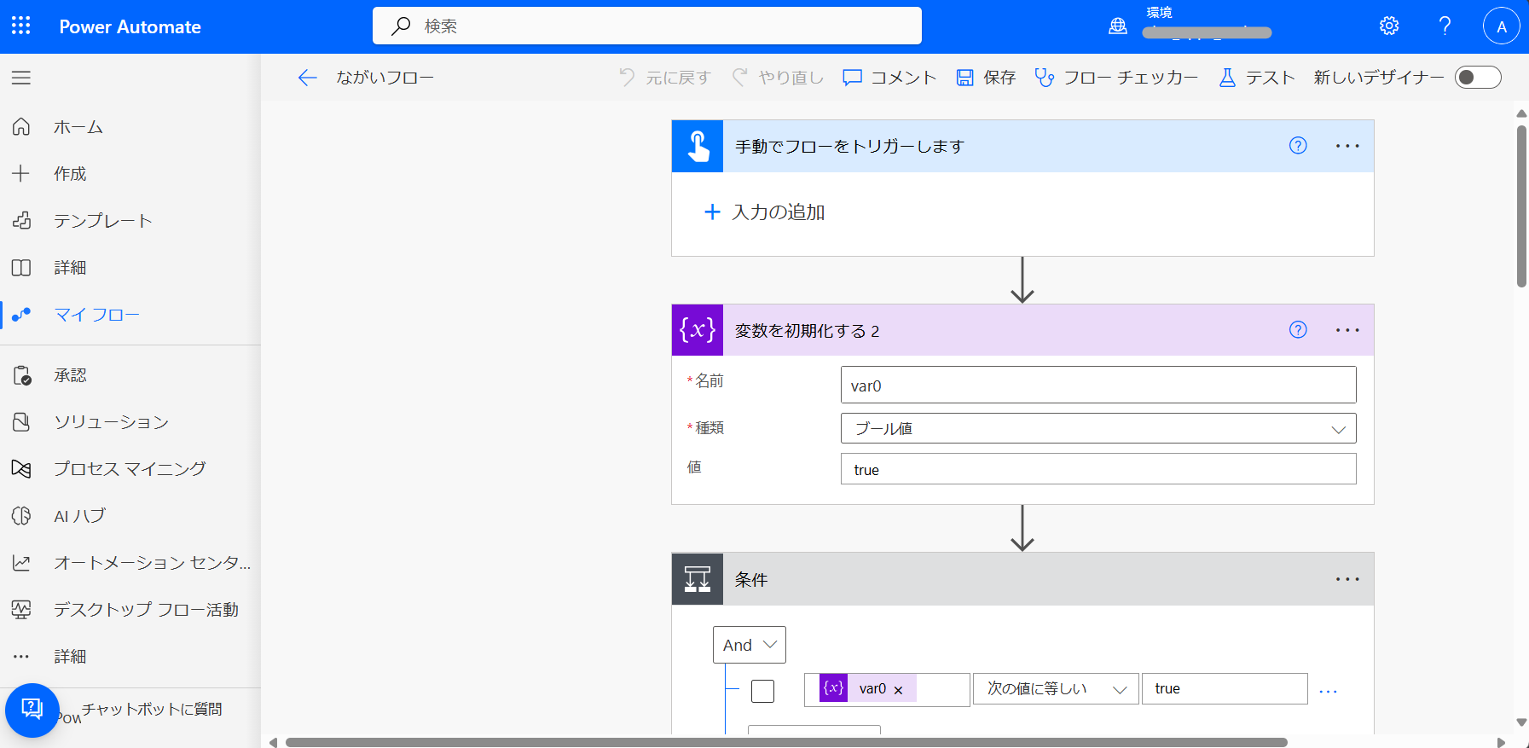1529x748 pixels.
Task: Click the scroll left arrow
Action: (x=273, y=742)
